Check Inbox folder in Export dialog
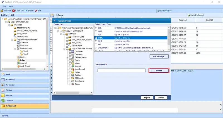223x118 pixels. point(70,63)
